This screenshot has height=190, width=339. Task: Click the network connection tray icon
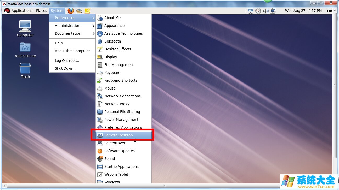[273, 11]
